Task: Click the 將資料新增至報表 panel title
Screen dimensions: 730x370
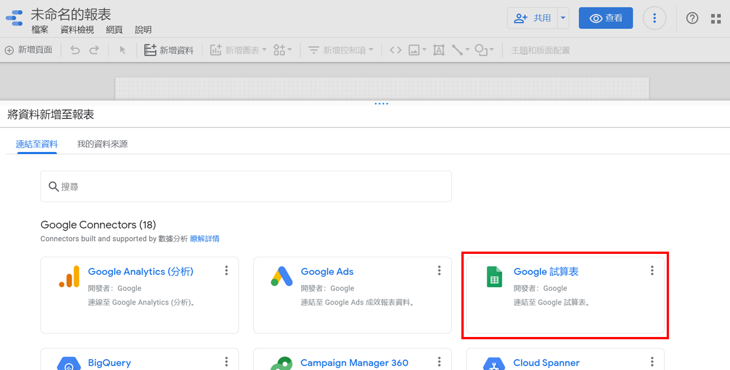Action: click(x=51, y=115)
